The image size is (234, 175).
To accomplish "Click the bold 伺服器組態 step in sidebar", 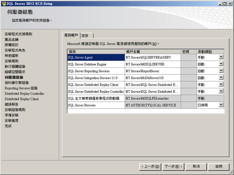I will coord(14,77).
